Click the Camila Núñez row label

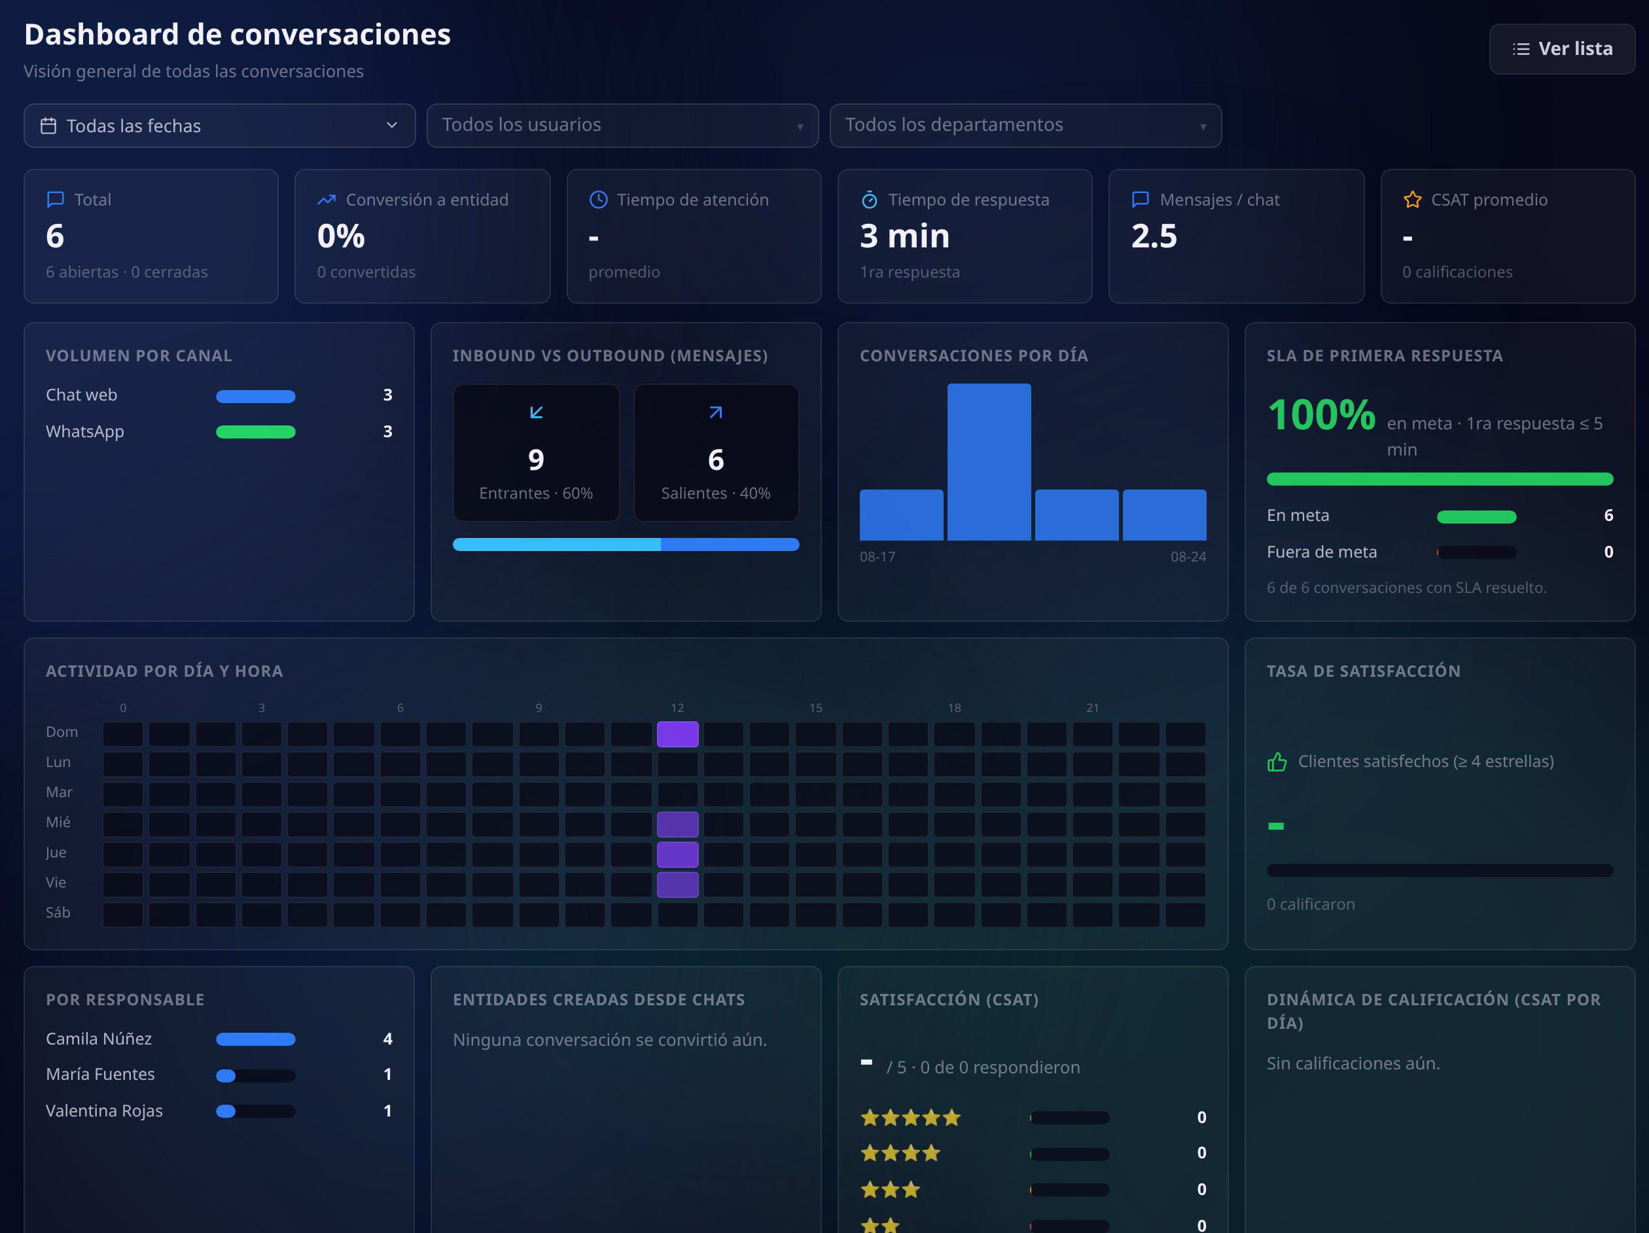(99, 1039)
